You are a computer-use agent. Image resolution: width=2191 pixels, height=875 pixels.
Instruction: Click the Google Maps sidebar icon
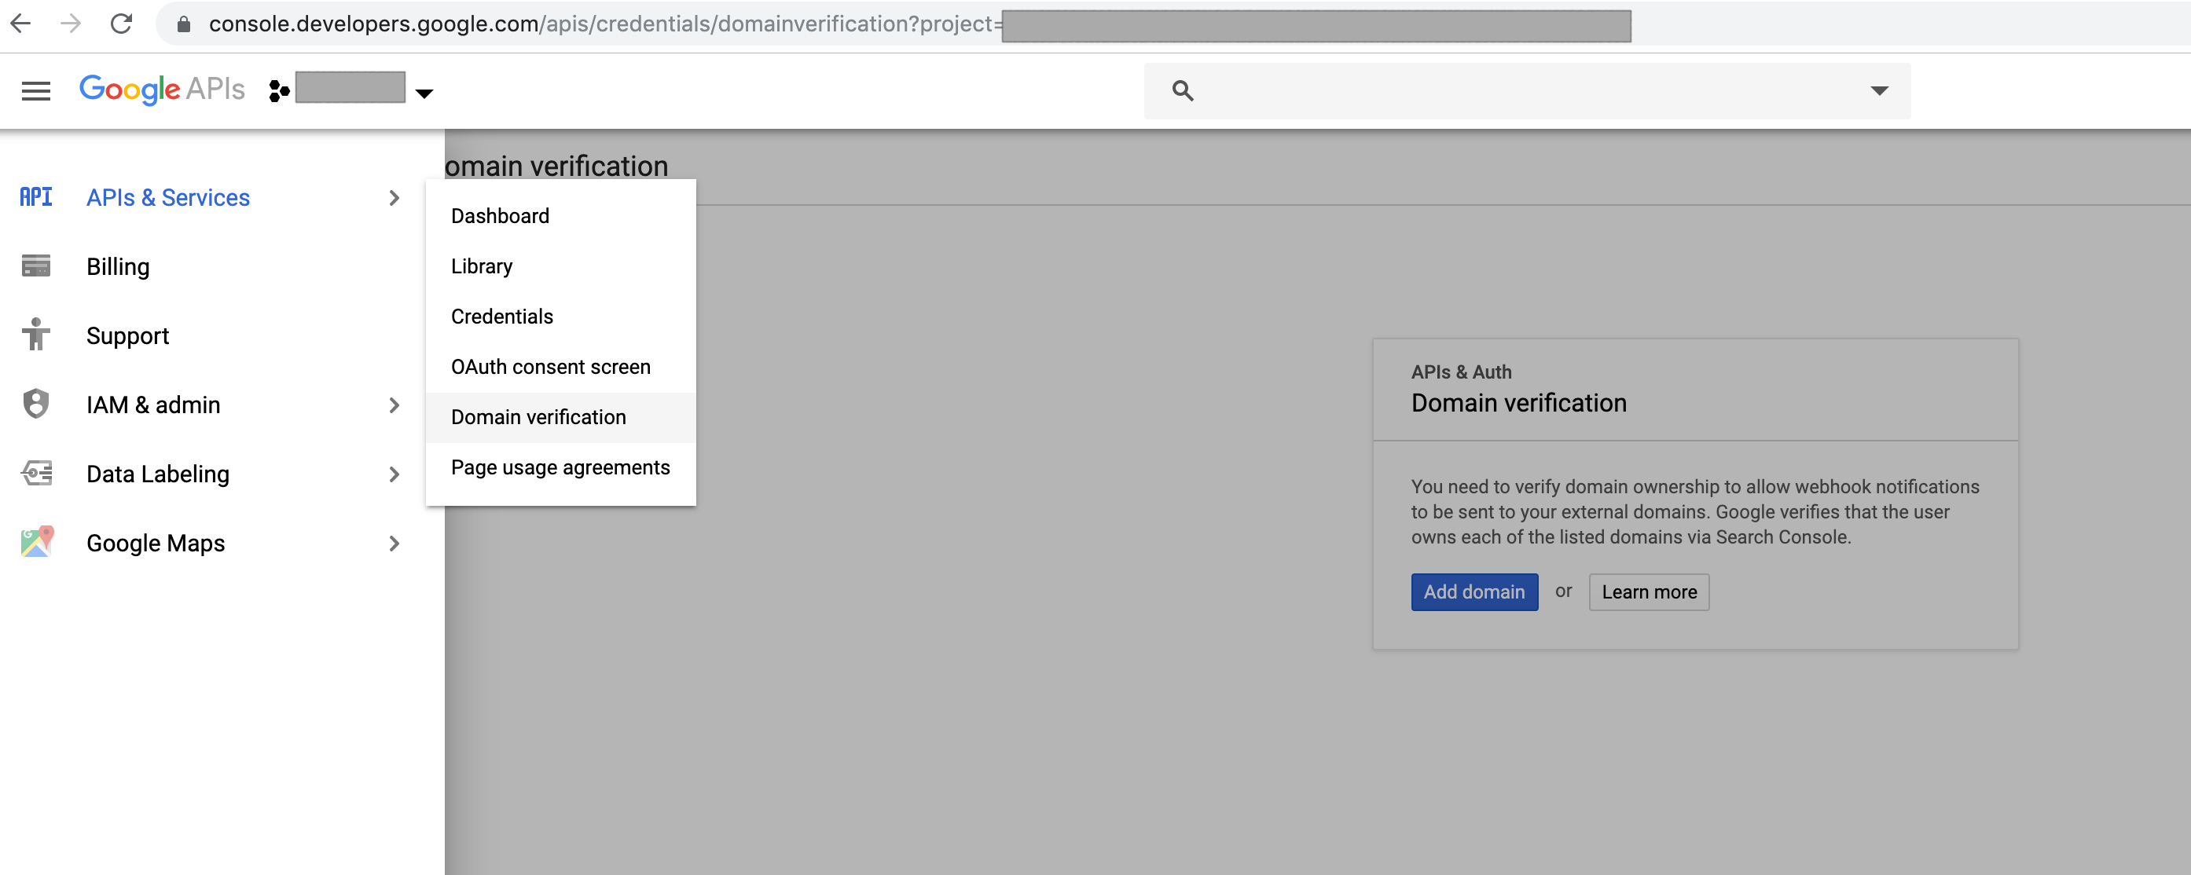click(35, 543)
